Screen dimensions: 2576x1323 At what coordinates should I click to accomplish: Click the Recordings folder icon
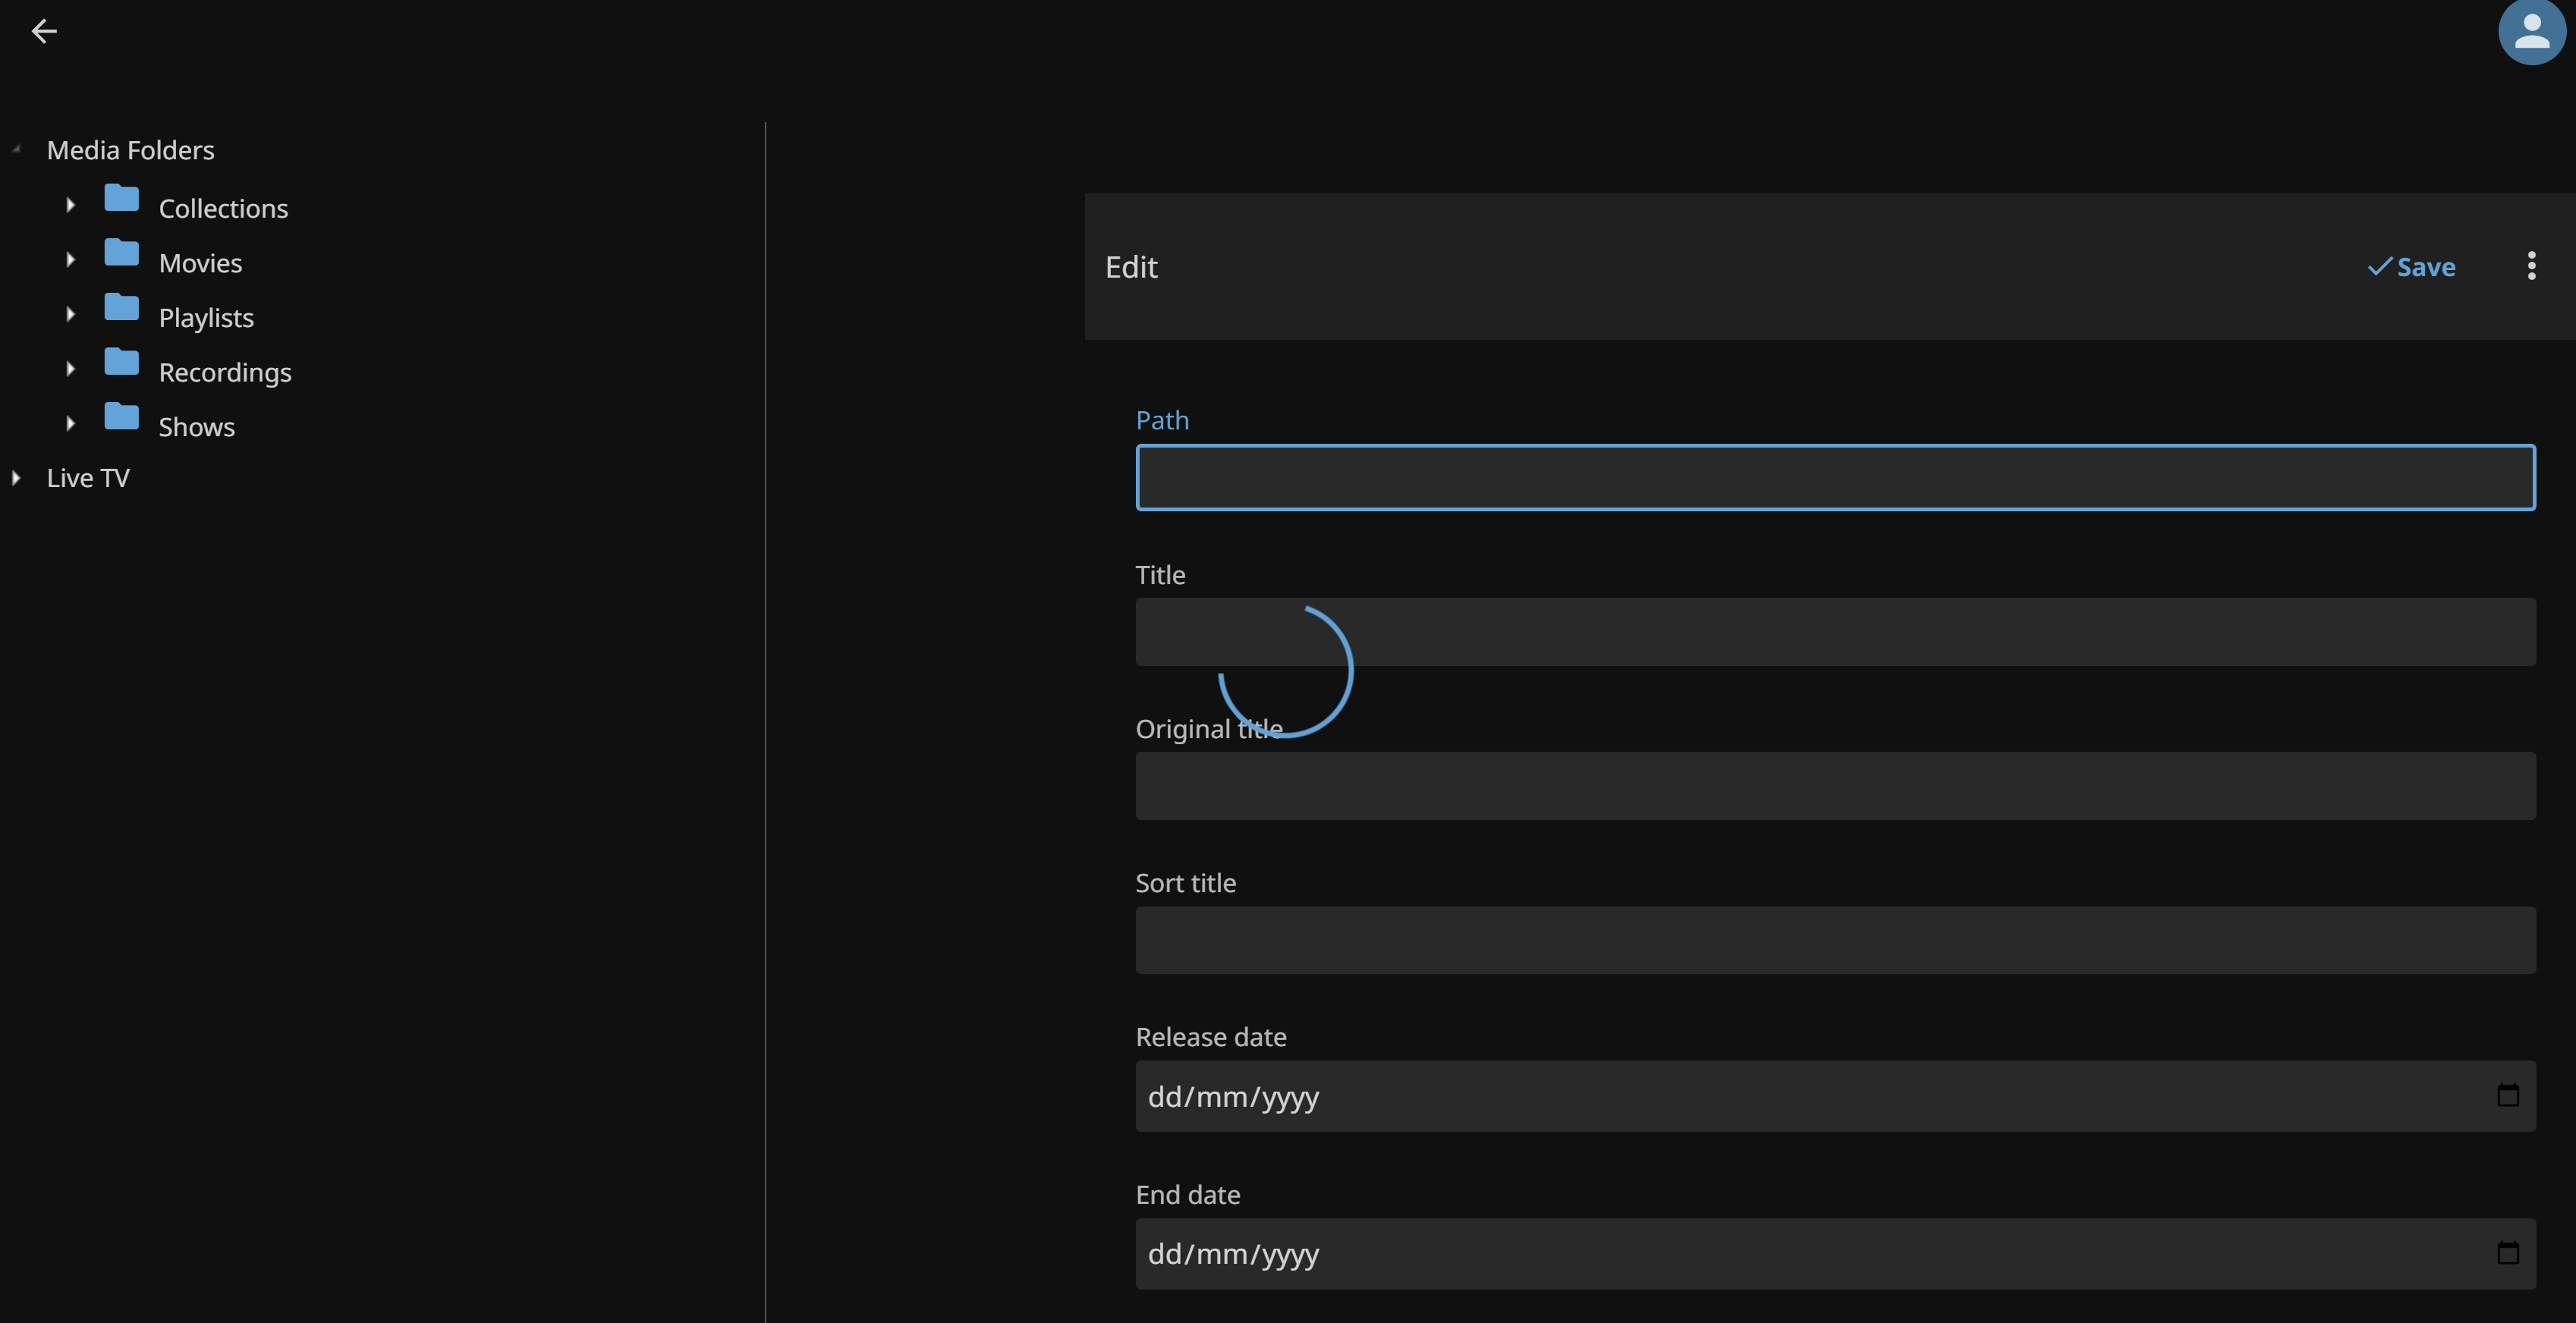click(x=122, y=362)
